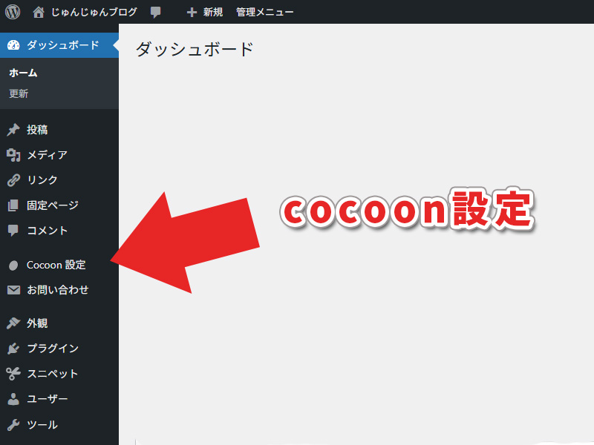Click the media icon for メディア
The image size is (594, 445).
click(x=13, y=155)
